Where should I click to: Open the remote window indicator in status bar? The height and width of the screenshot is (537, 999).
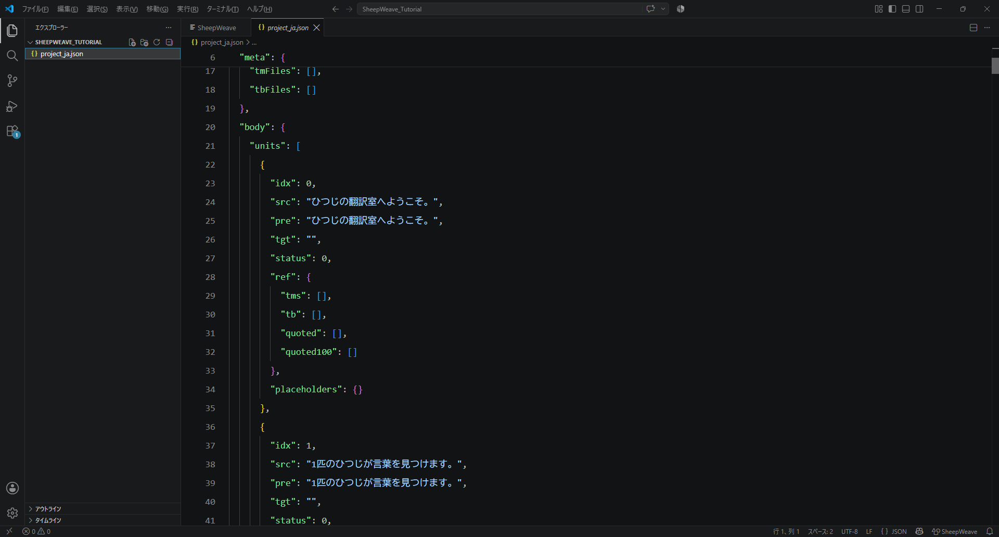tap(9, 531)
